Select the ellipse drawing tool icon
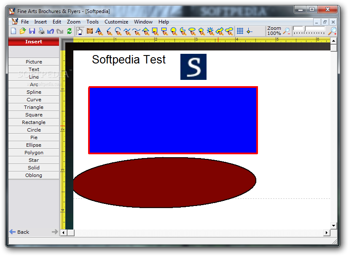The width and height of the screenshot is (349, 256). click(192, 31)
